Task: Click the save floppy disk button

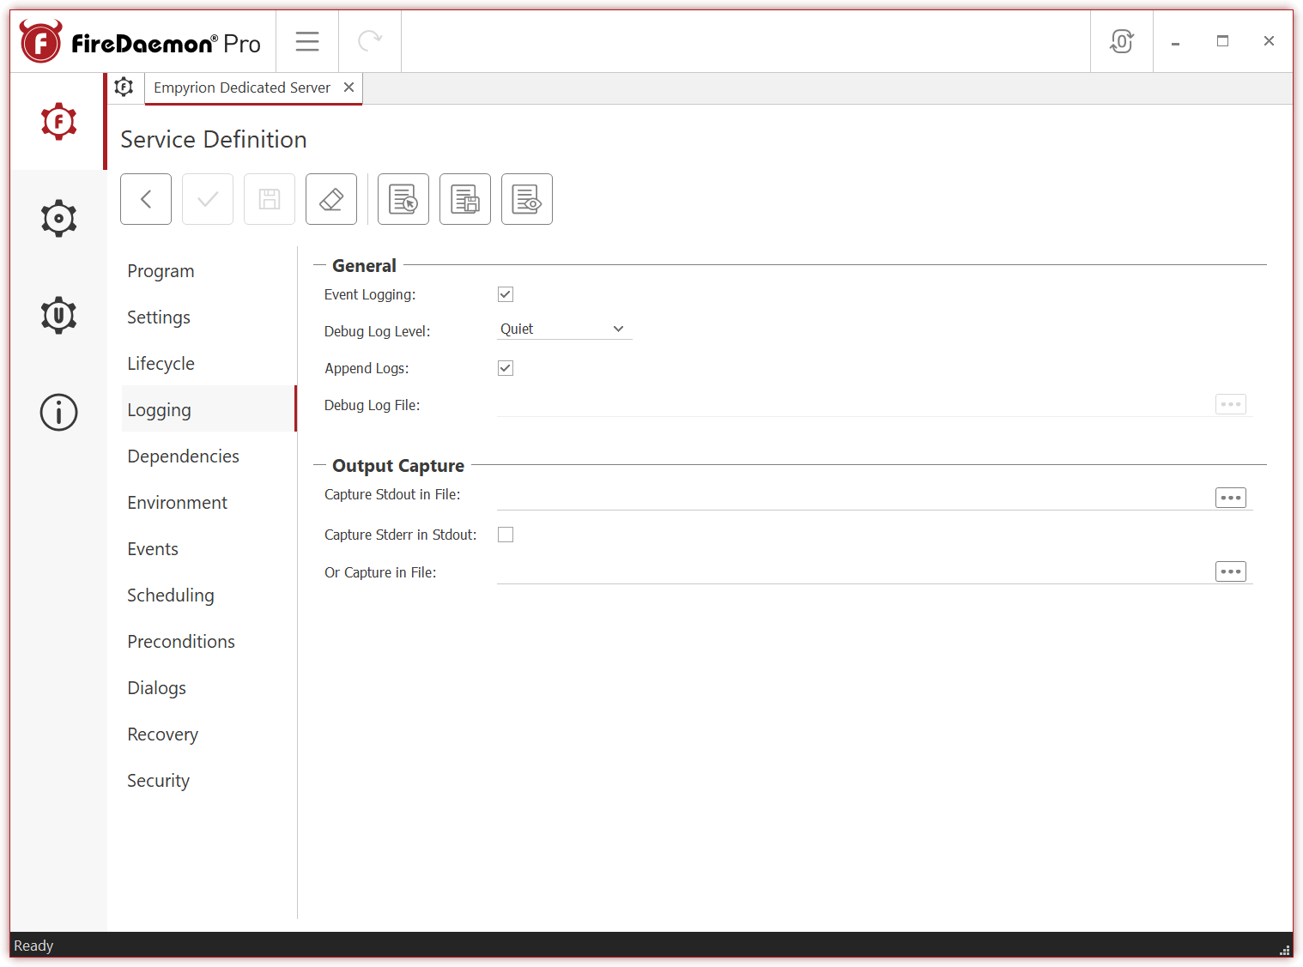Action: click(x=270, y=199)
